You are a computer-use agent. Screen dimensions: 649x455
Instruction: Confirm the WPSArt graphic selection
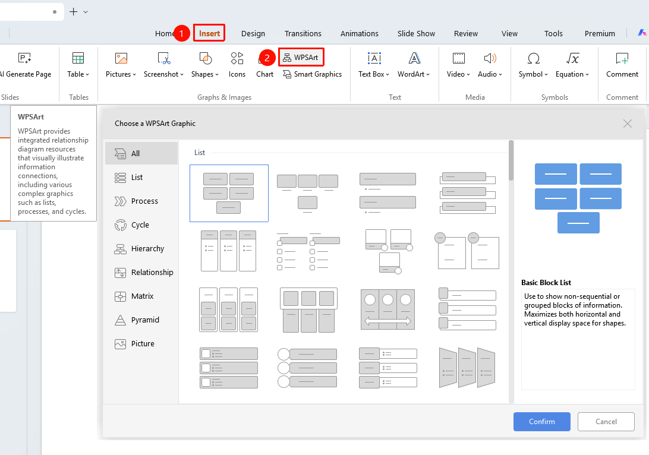click(542, 422)
